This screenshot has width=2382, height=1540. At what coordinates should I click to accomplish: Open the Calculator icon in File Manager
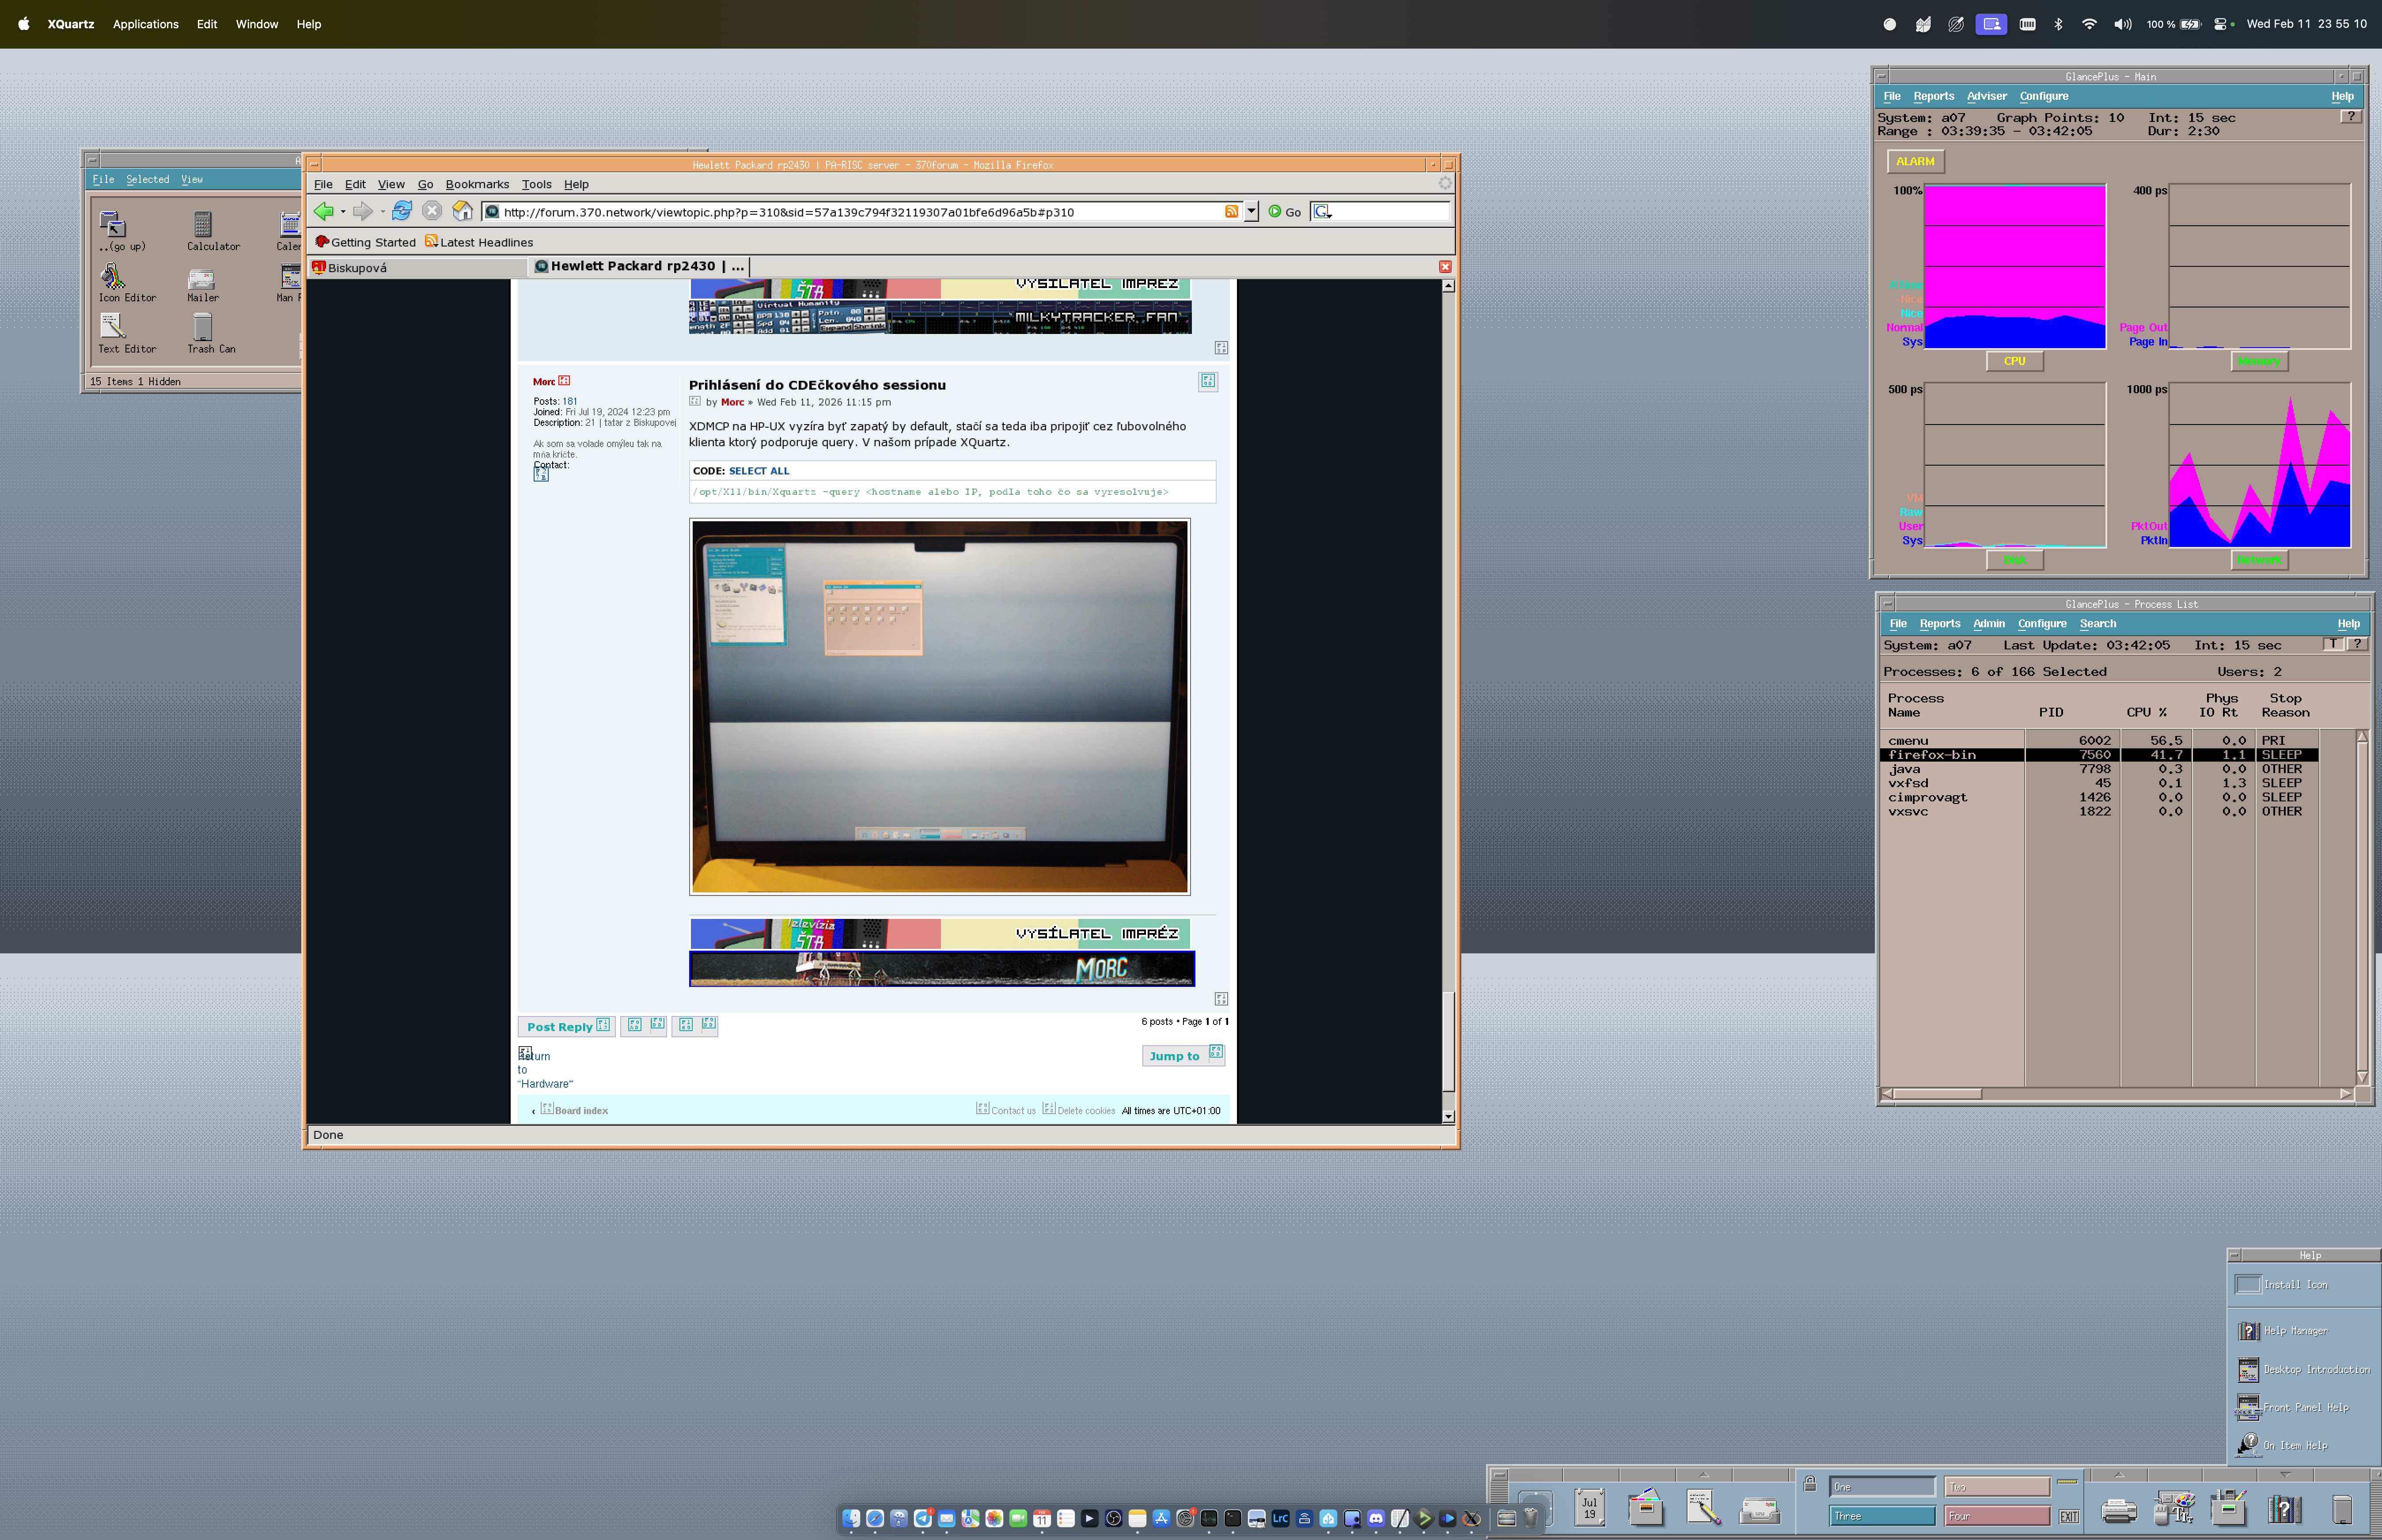(203, 225)
